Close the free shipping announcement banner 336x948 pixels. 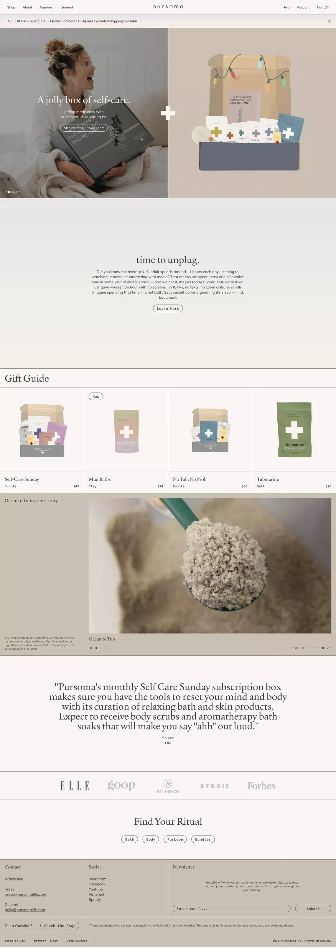coord(329,21)
